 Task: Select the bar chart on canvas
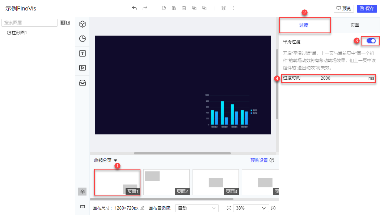232,111
